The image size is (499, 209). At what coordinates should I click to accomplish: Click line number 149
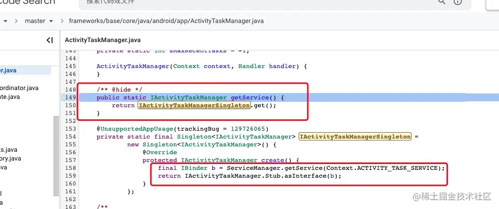[70, 97]
